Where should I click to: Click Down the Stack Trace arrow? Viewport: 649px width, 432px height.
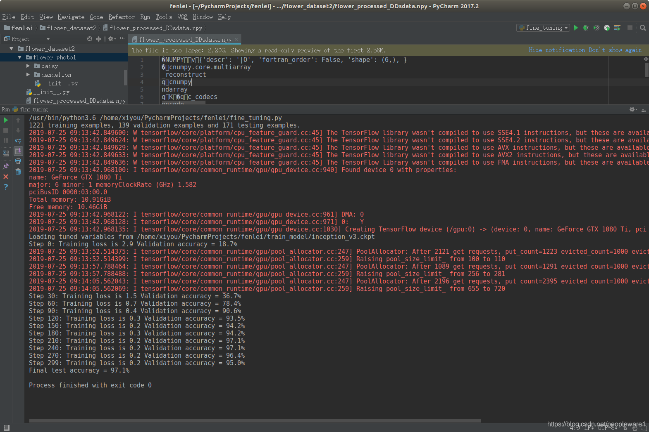click(18, 130)
